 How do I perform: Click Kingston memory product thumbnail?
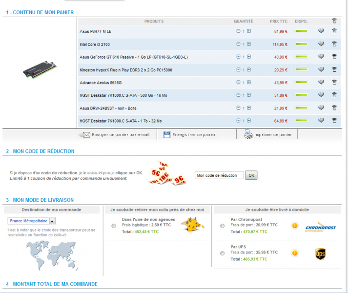click(40, 69)
